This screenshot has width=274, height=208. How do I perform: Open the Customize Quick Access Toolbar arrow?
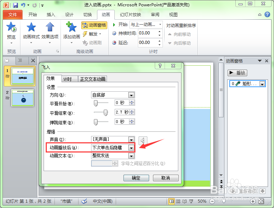[42, 6]
